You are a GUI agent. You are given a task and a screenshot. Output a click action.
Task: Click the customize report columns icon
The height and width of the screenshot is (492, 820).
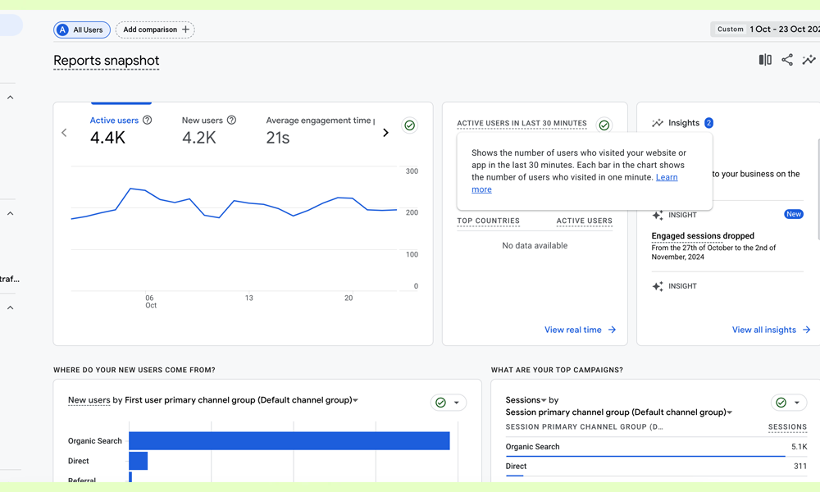(765, 60)
